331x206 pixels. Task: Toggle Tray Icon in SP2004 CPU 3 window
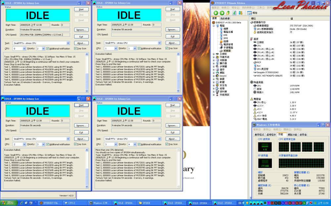tap(167, 144)
